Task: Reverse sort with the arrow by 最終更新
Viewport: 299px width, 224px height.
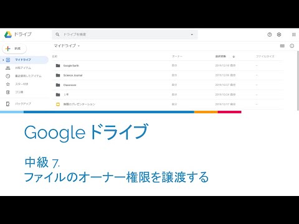Action: [x=234, y=57]
